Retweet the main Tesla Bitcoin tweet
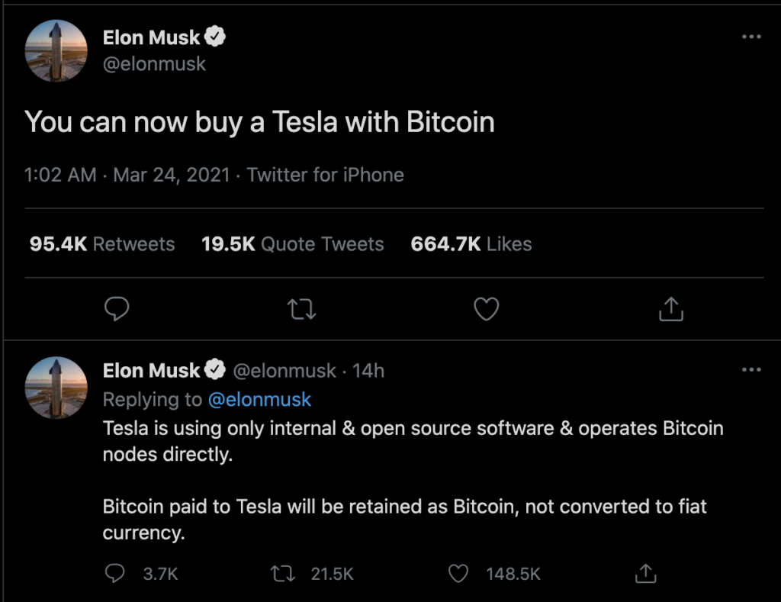Image resolution: width=781 pixels, height=602 pixels. (x=302, y=309)
